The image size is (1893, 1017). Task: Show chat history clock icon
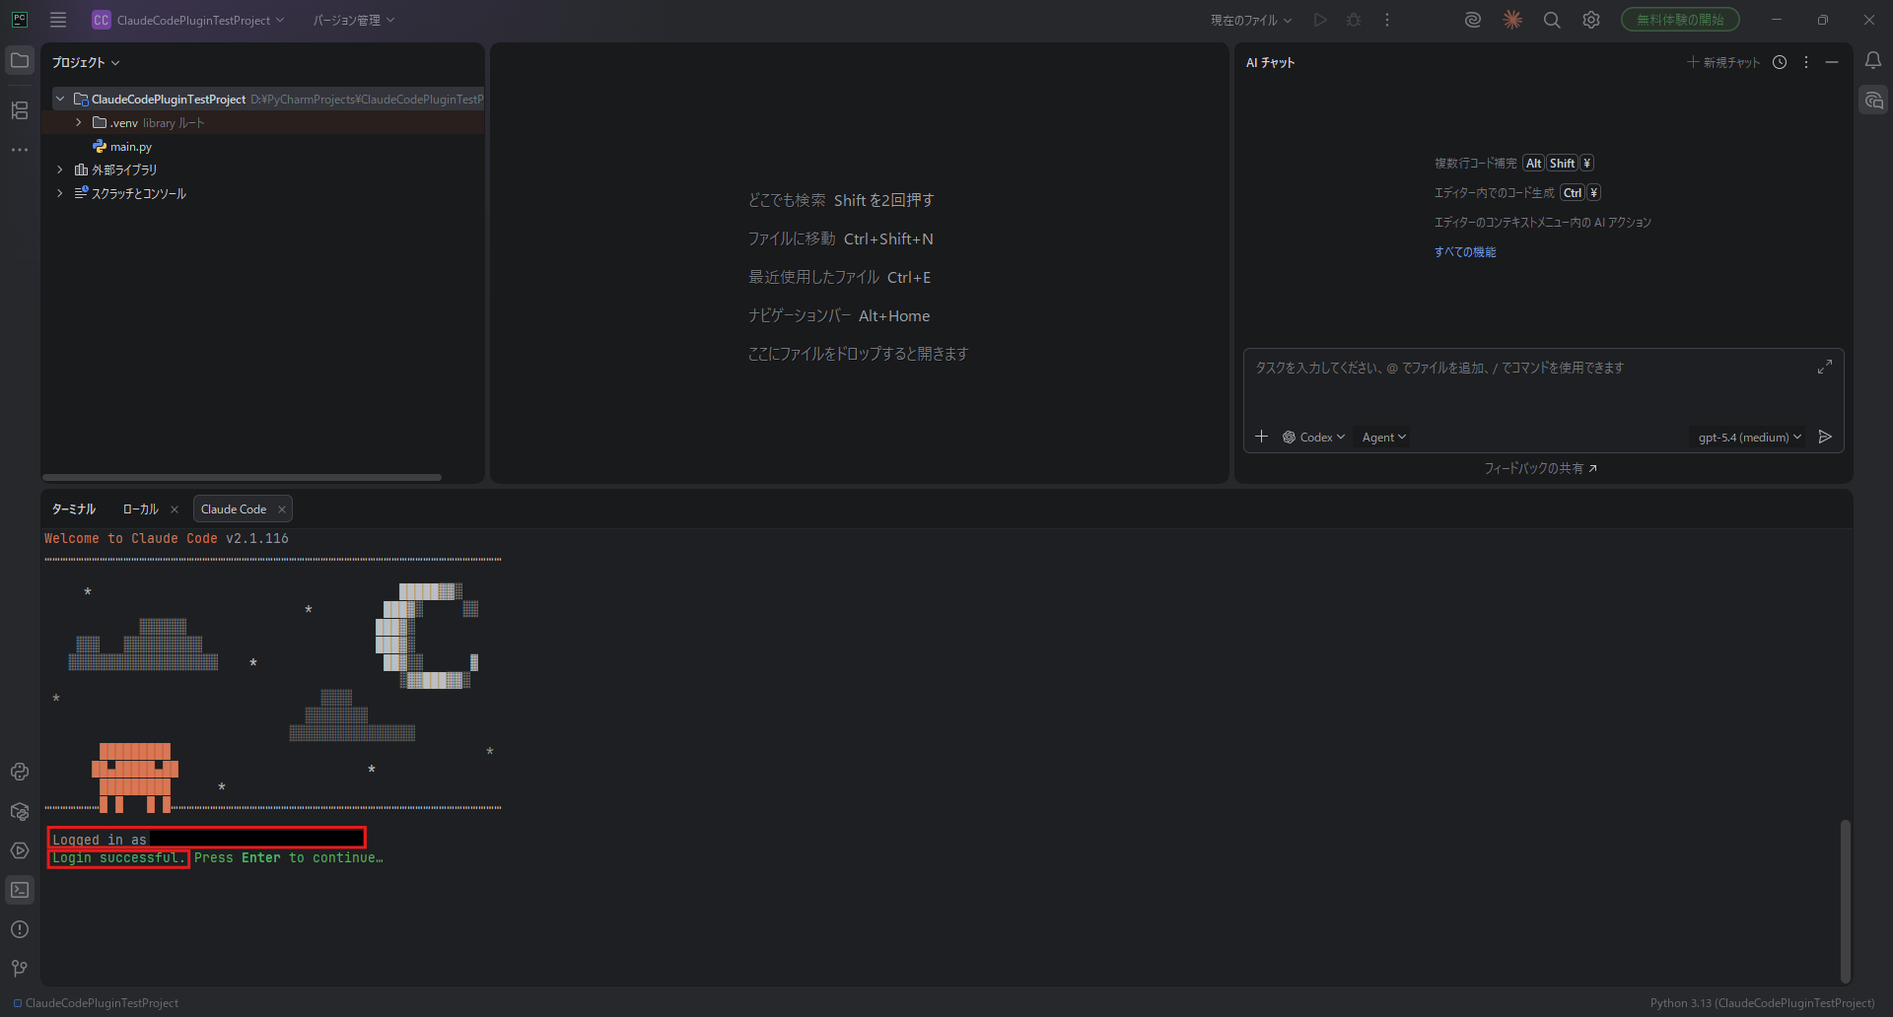coord(1780,62)
